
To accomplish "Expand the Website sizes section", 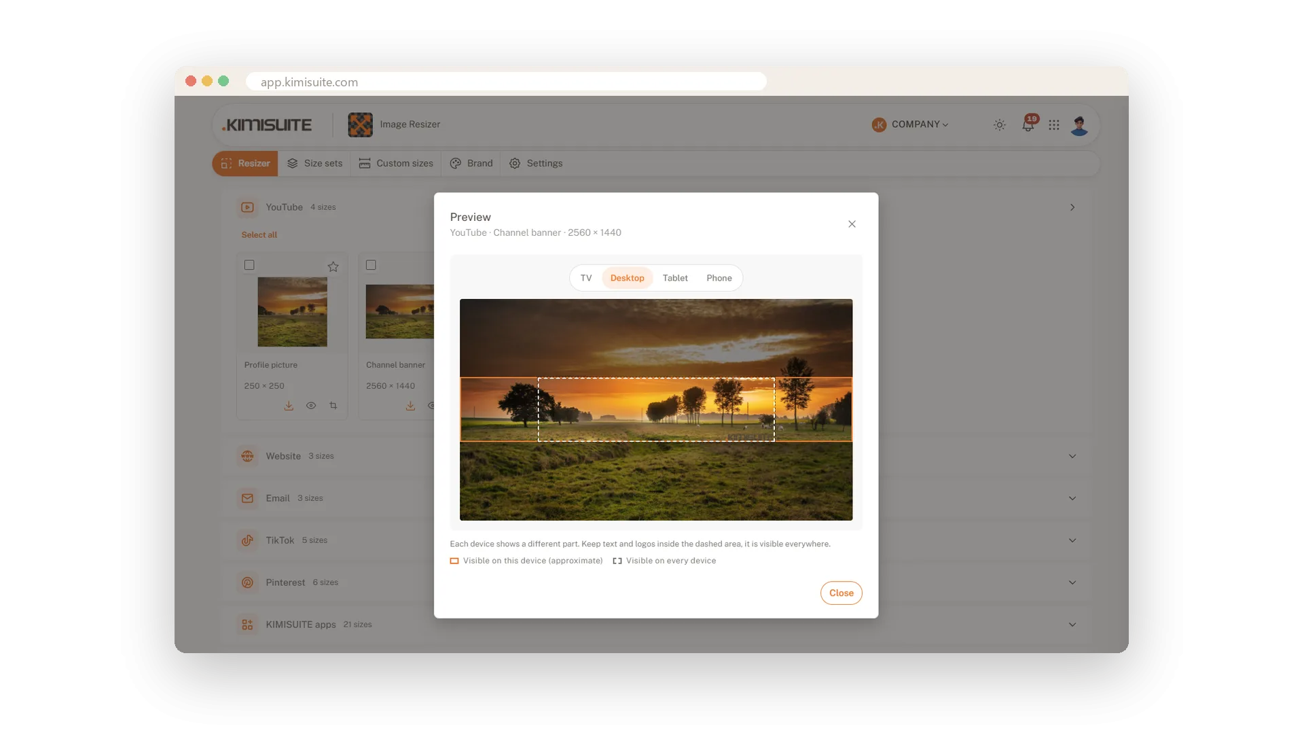I will (x=1072, y=456).
